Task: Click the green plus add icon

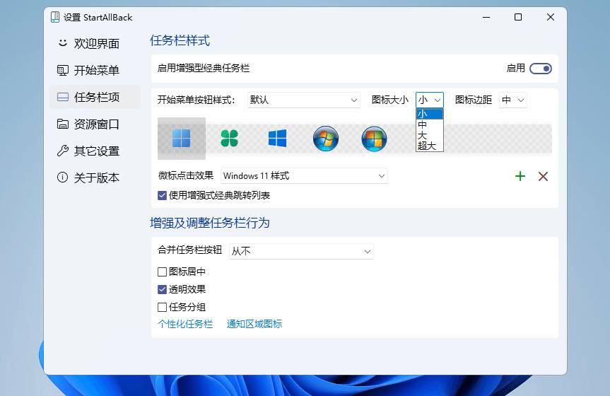Action: pyautogui.click(x=520, y=176)
